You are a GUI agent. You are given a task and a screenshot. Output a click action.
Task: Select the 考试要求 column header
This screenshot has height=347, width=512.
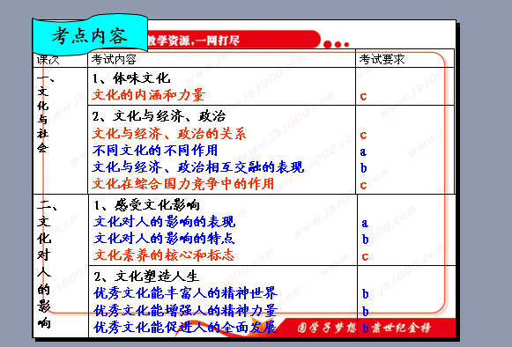point(382,59)
